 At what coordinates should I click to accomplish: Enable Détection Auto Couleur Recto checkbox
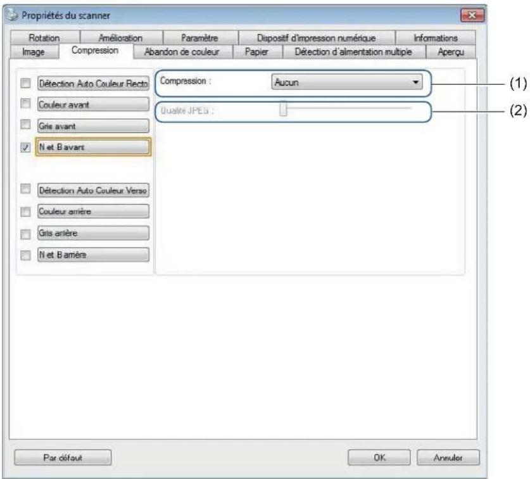tap(26, 83)
